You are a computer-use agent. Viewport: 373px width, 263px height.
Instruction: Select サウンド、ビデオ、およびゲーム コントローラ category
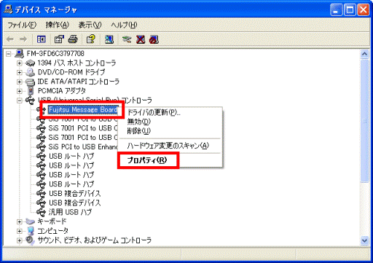click(95, 240)
